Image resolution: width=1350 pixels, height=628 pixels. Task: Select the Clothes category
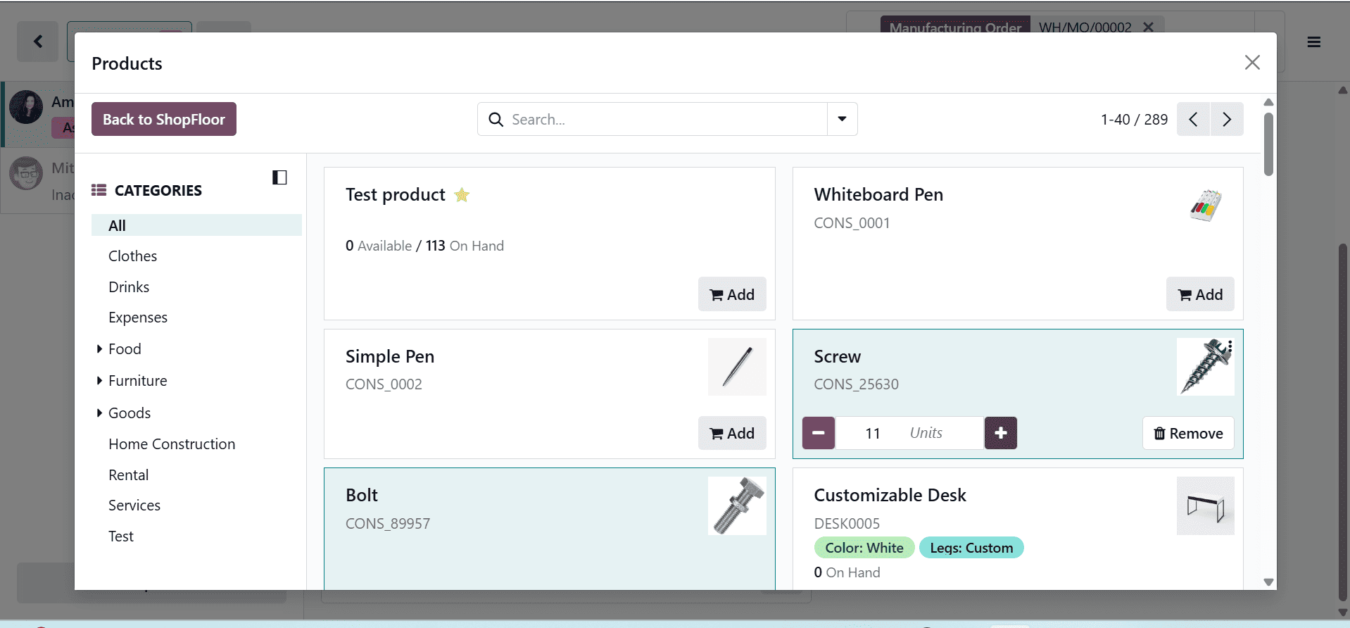pos(132,256)
